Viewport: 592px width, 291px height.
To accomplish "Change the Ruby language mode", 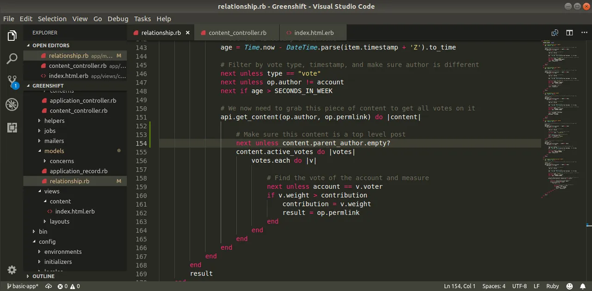I will pyautogui.click(x=553, y=286).
